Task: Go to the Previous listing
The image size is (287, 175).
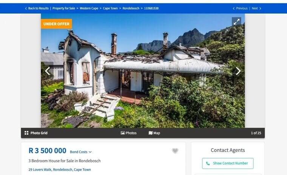Action: (x=240, y=8)
